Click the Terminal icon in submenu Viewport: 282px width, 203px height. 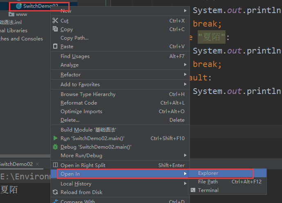[193, 190]
